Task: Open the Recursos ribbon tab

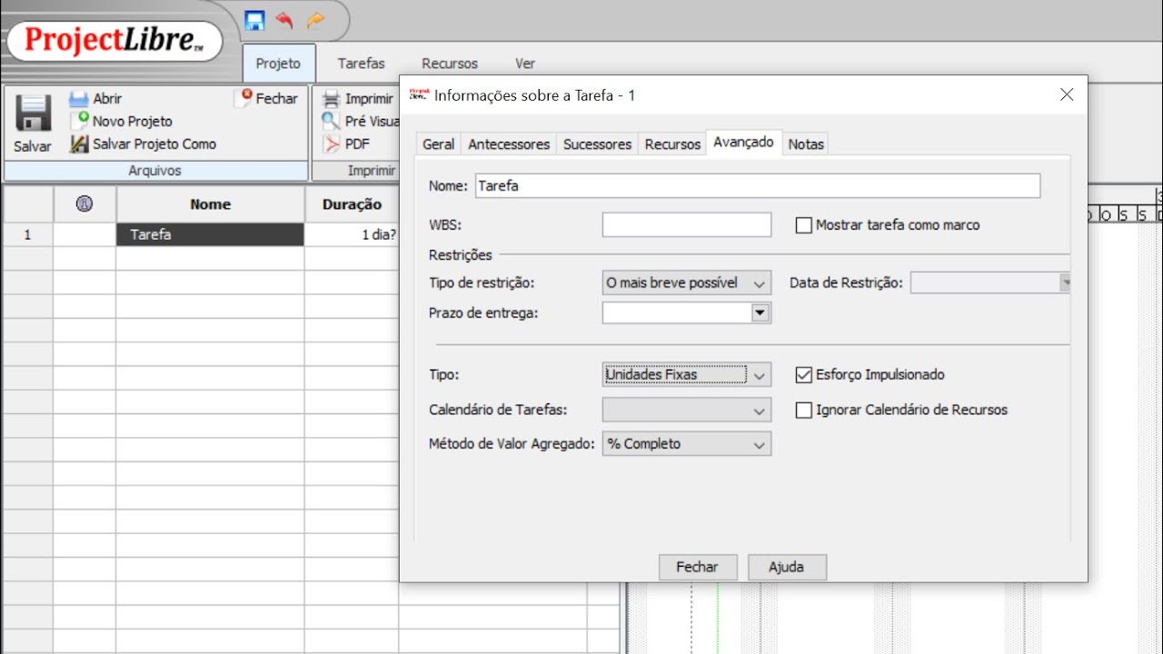Action: click(450, 64)
